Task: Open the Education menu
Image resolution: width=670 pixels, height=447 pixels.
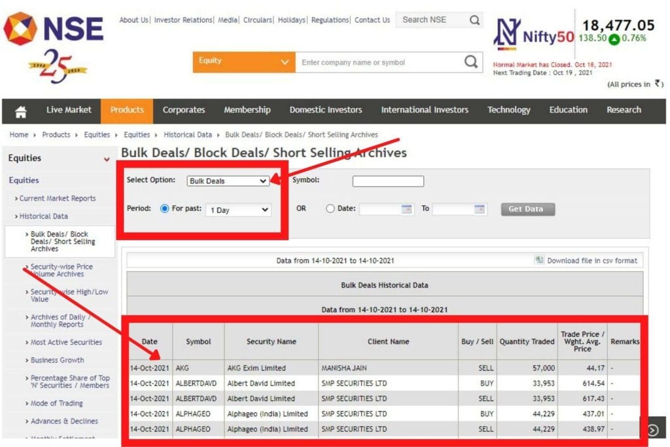Action: [x=569, y=110]
